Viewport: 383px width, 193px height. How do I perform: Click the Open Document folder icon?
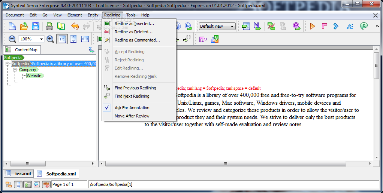click(24, 26)
